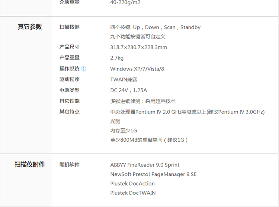Click the 驱动程序 label
The width and height of the screenshot is (279, 207).
pyautogui.click(x=70, y=79)
